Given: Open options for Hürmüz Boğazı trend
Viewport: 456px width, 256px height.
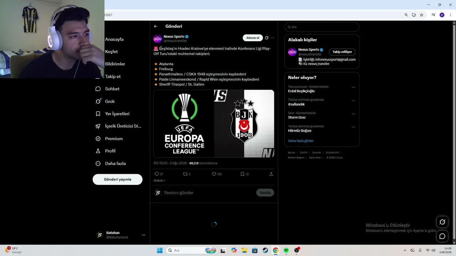Looking at the screenshot, I should 353,127.
